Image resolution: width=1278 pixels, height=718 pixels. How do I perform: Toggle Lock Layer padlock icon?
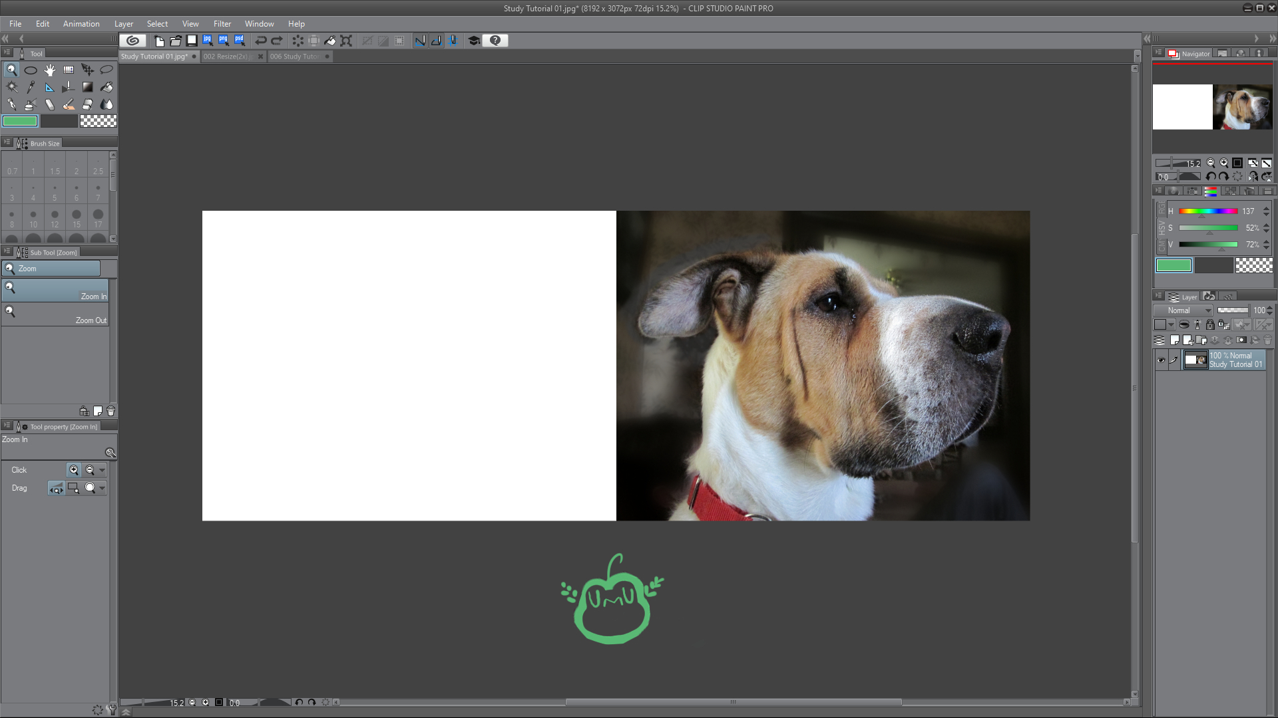pos(1210,324)
